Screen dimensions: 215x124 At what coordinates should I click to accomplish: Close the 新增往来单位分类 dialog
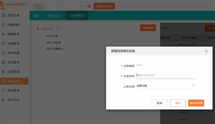206,51
